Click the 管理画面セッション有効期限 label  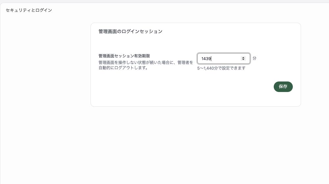click(124, 56)
